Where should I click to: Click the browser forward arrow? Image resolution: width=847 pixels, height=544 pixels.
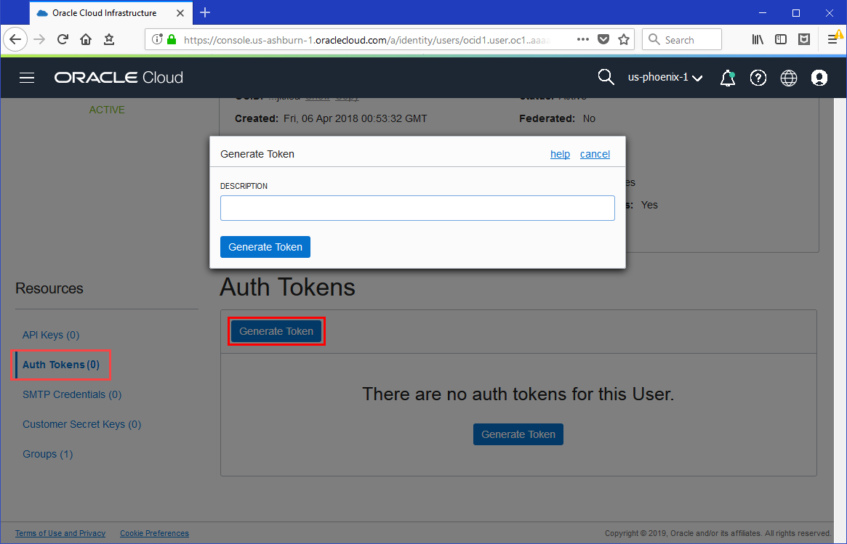click(39, 39)
